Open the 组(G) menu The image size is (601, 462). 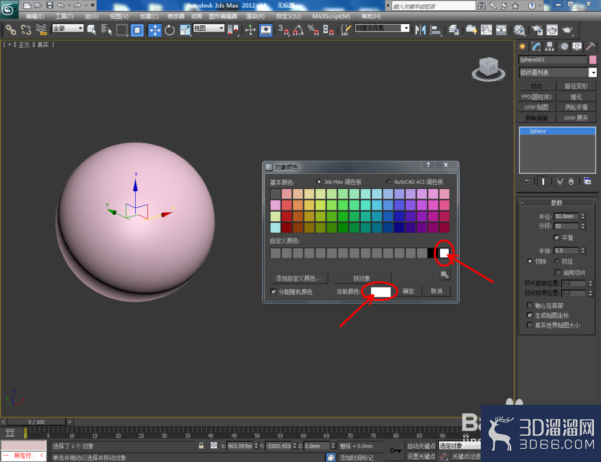pyautogui.click(x=91, y=16)
